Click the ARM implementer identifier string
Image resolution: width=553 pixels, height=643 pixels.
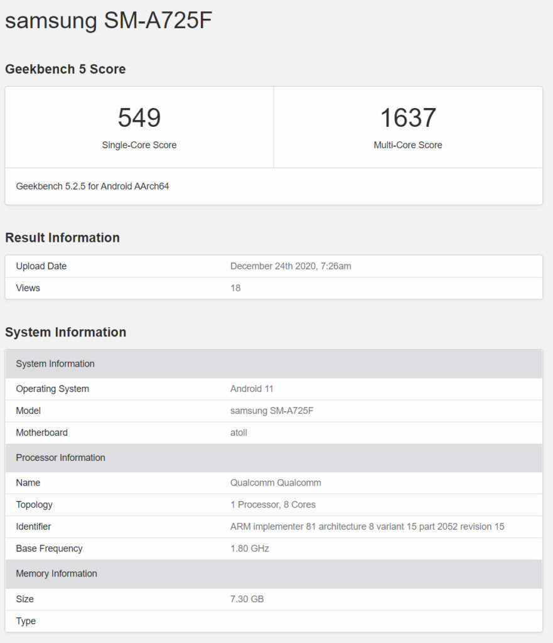tap(367, 527)
